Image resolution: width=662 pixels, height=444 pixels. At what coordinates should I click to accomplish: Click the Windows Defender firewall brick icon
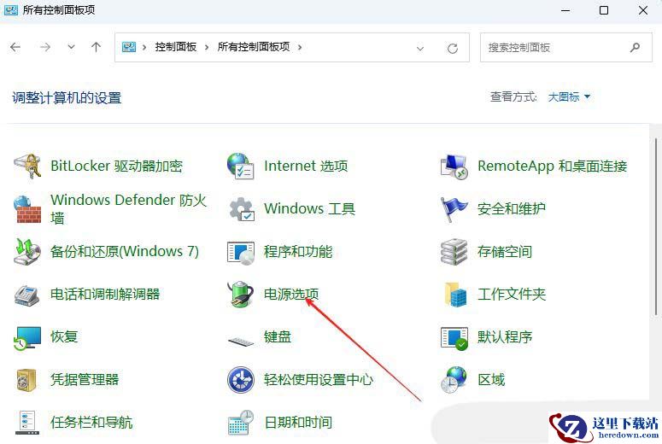pos(27,209)
